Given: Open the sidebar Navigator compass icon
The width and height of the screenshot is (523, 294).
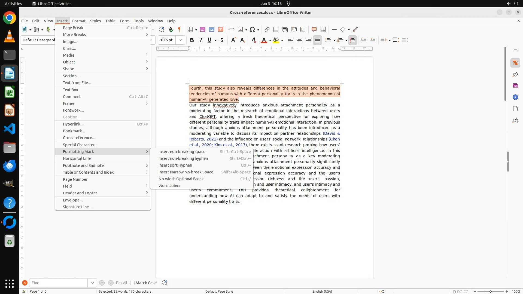Looking at the screenshot, I should pyautogui.click(x=515, y=97).
